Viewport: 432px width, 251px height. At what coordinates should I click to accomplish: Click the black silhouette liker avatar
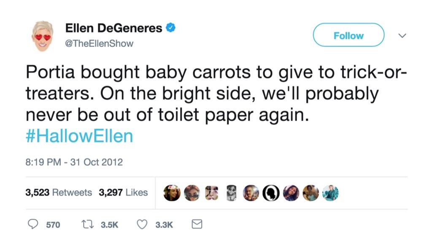click(x=271, y=192)
